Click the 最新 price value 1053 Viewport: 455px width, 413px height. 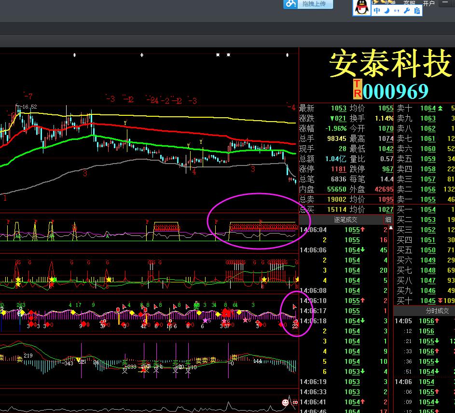click(339, 108)
